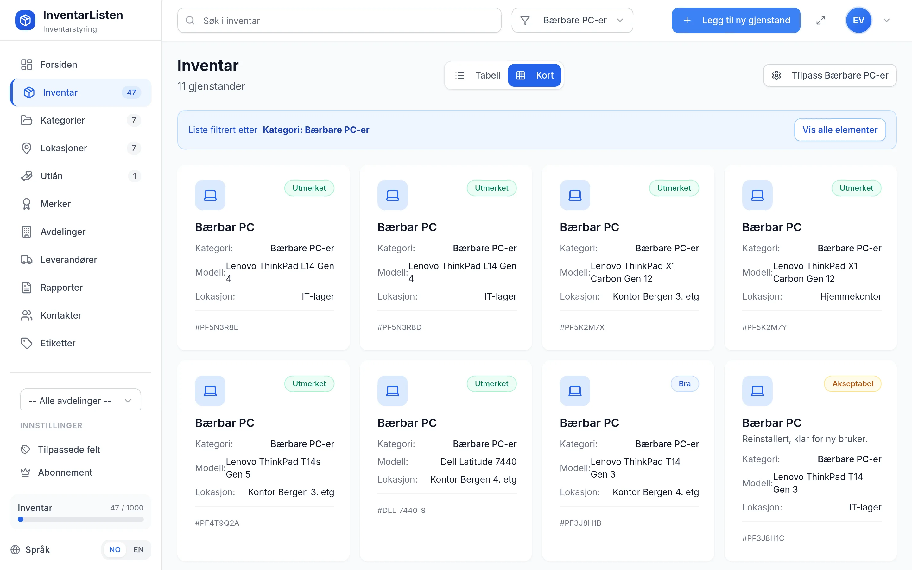Click 'Reinstallert, klar for ny bruker.' note

(805, 439)
